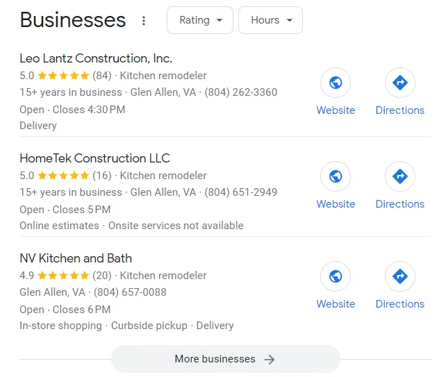Viewport: 446px width, 377px height.
Task: Click the Directions label for HomeTek
Action: pyautogui.click(x=399, y=204)
